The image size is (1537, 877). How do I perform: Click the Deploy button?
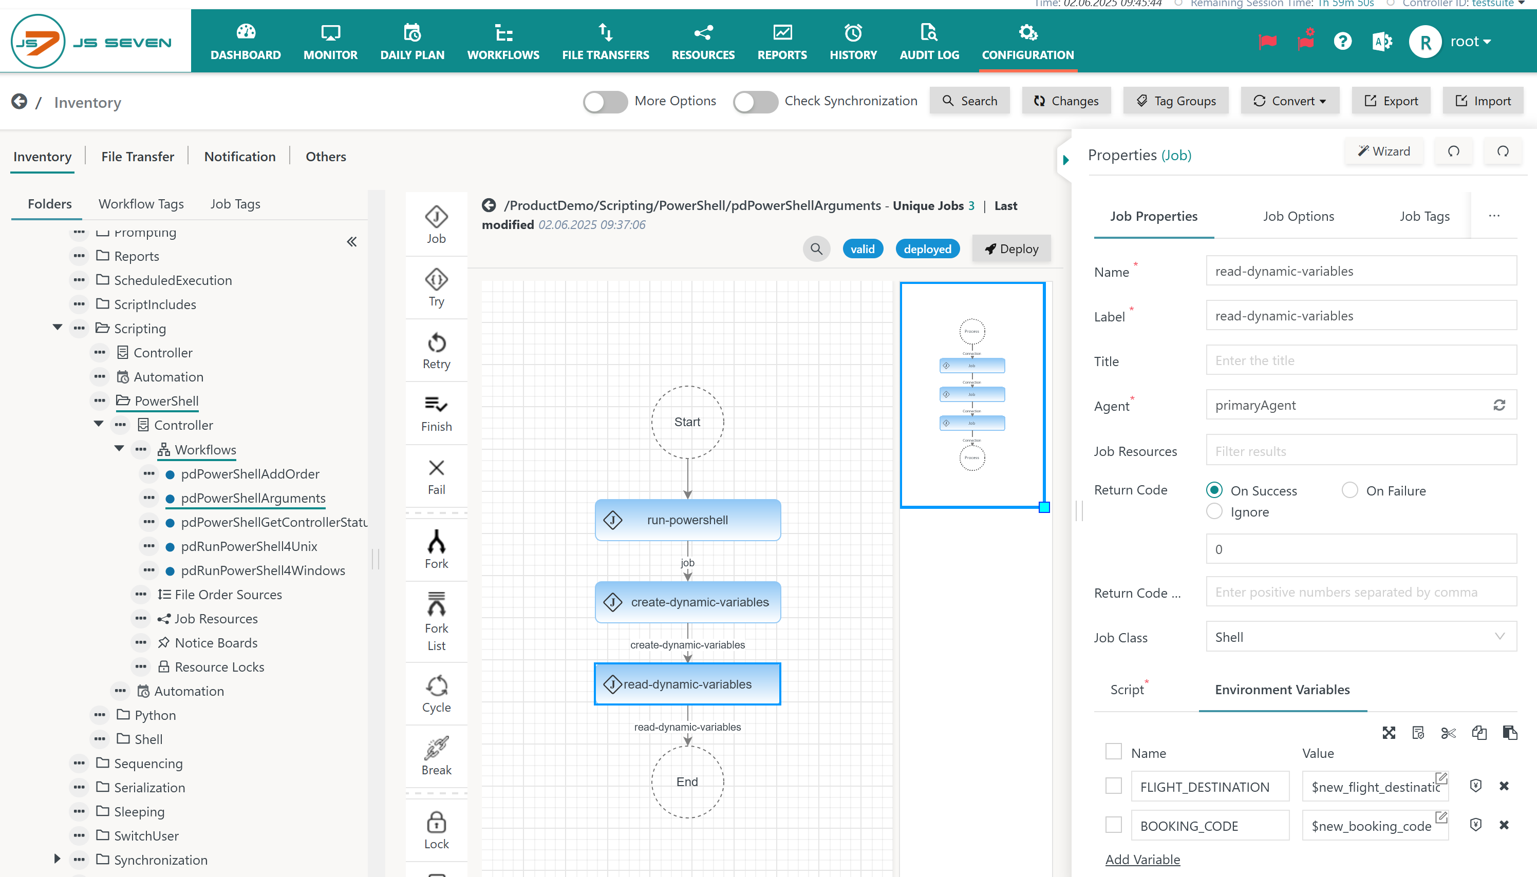[1011, 249]
